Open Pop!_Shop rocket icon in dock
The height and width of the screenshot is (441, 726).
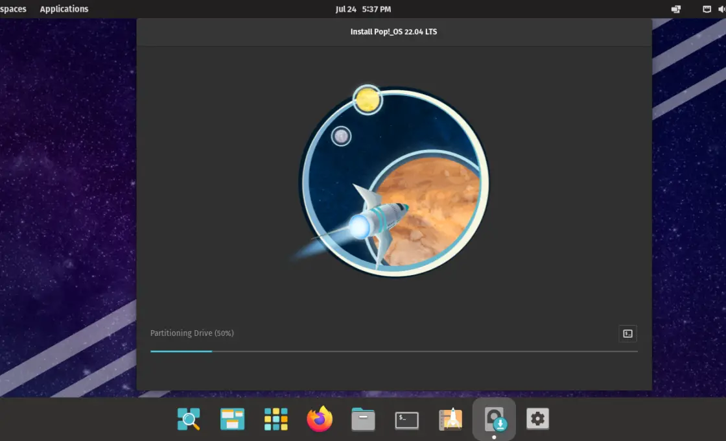pos(451,419)
